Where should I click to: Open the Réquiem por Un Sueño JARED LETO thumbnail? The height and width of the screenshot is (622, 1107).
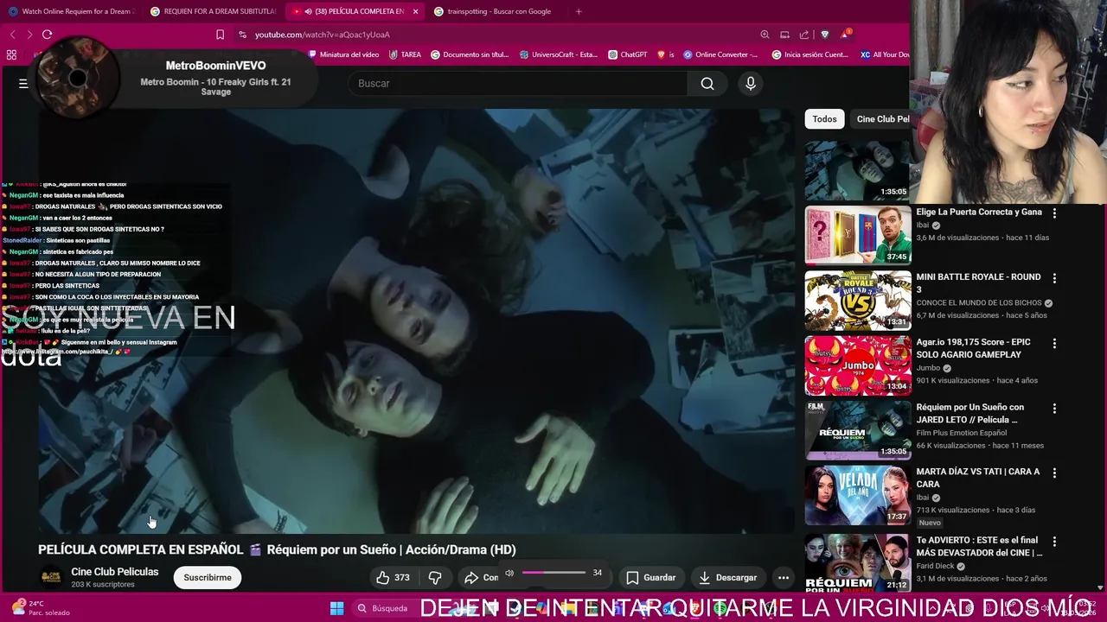click(857, 430)
